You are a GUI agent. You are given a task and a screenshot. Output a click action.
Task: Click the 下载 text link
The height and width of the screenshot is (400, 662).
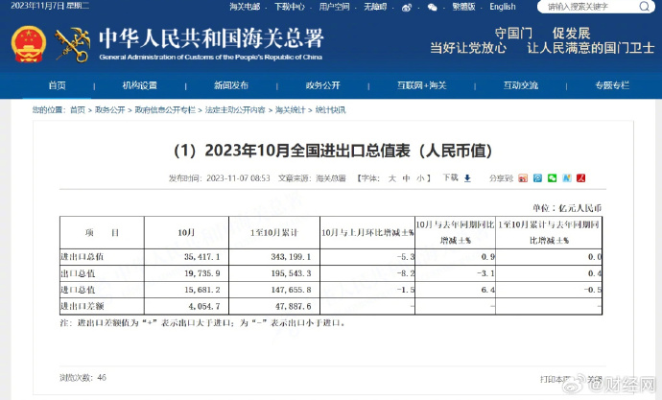(x=451, y=177)
